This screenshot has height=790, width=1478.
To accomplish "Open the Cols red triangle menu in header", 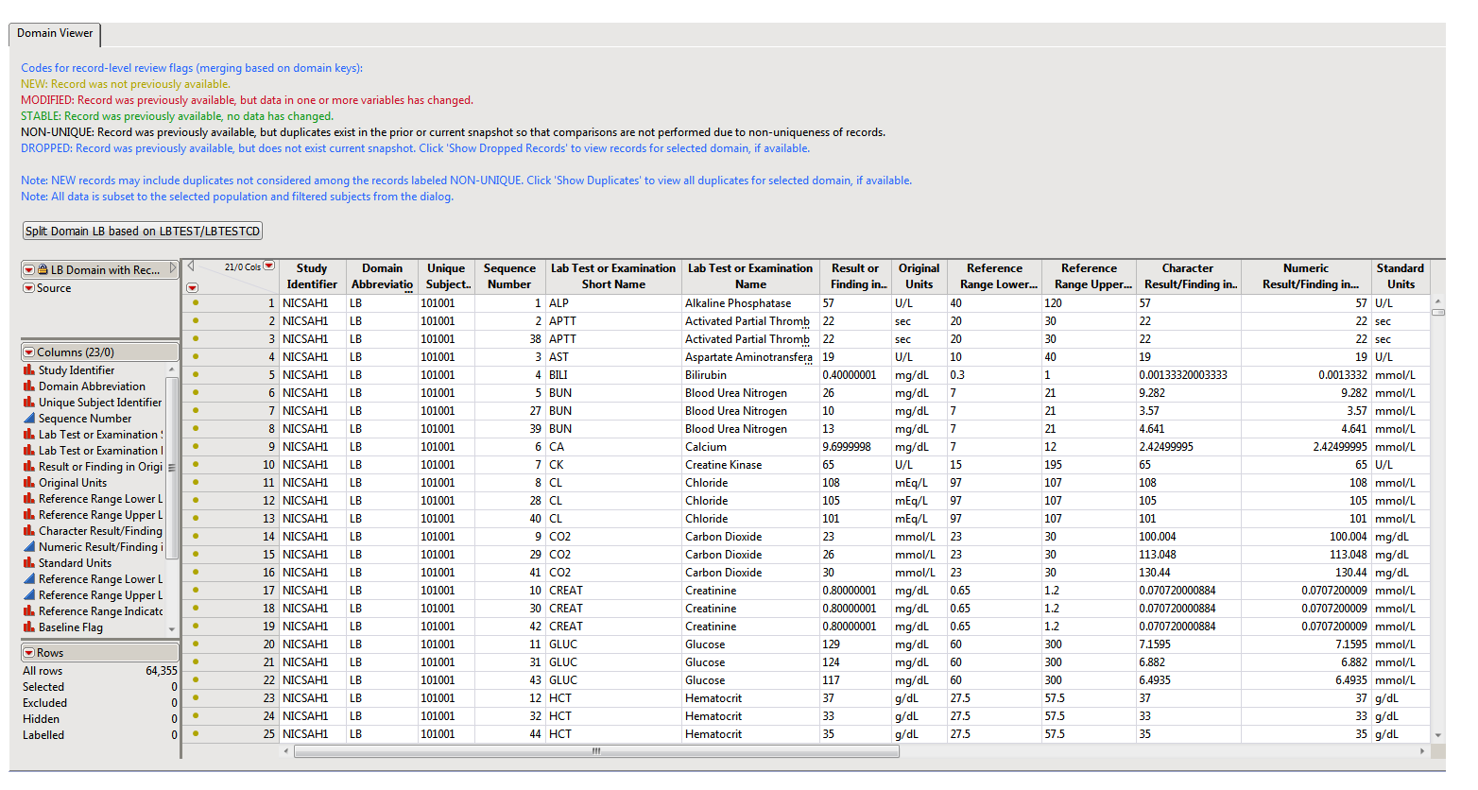I will [269, 266].
